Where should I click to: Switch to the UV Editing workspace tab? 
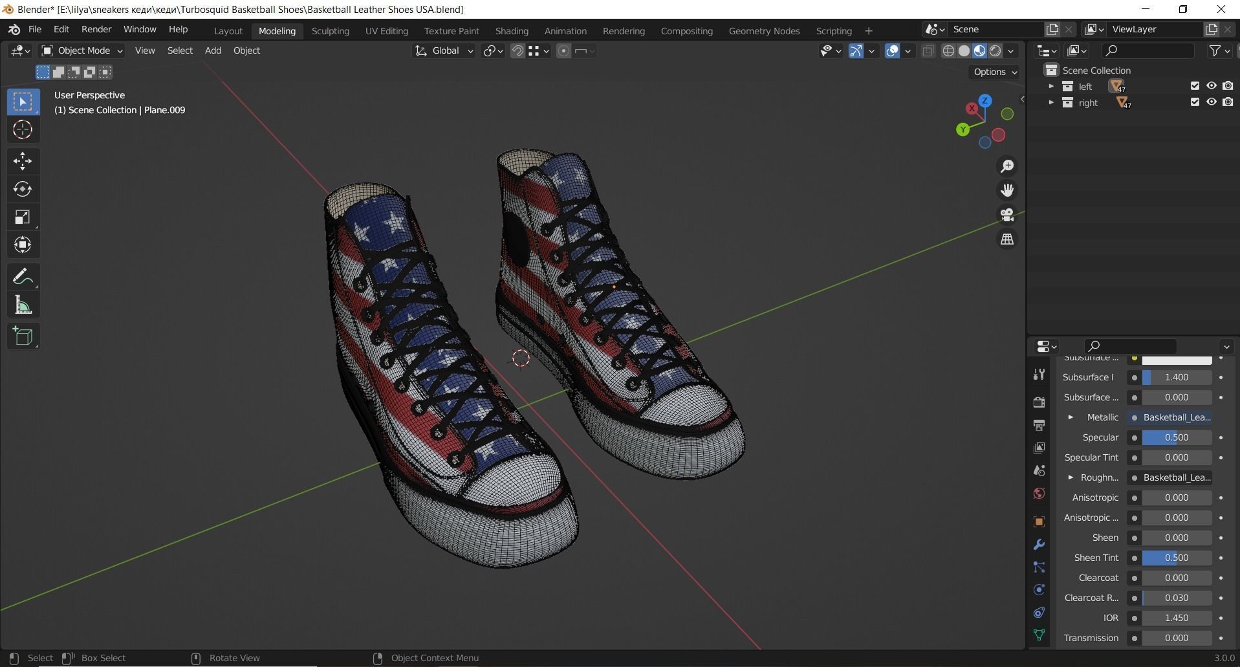[x=386, y=30]
